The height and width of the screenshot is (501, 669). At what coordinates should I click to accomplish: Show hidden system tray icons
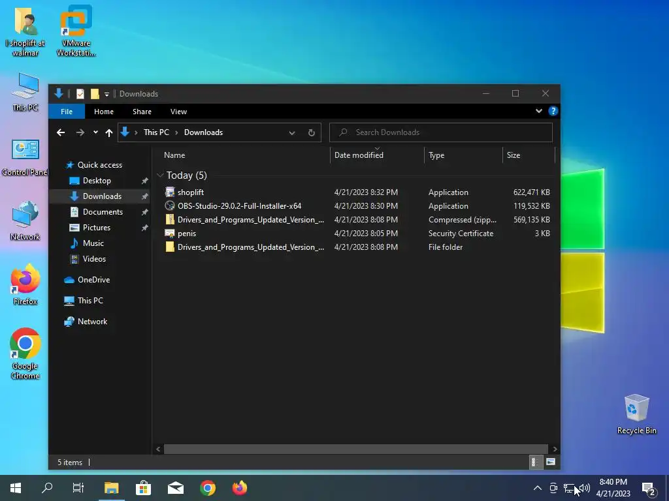538,488
